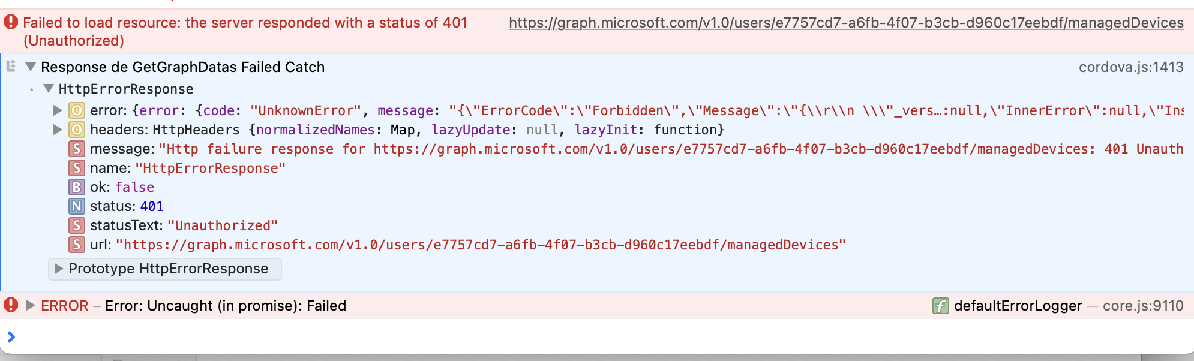Screen dimensions: 1194x361
Task: Click the 'N' number badge beside status property
Action: tap(76, 206)
